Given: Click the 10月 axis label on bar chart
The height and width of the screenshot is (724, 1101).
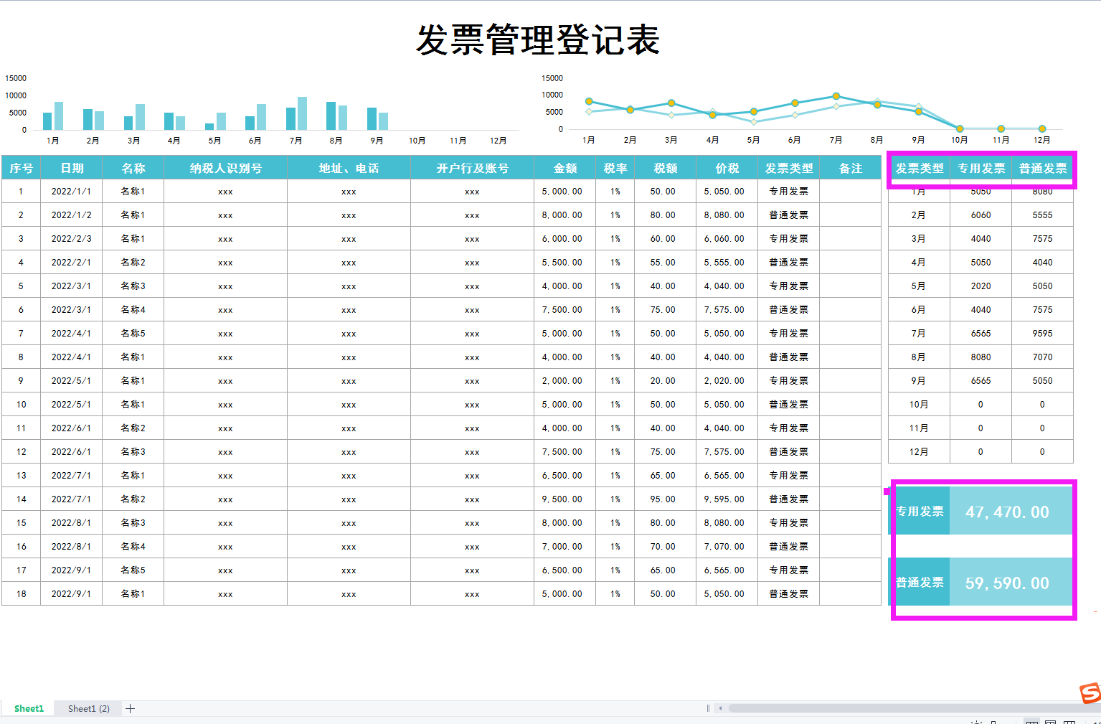Looking at the screenshot, I should click(x=417, y=141).
